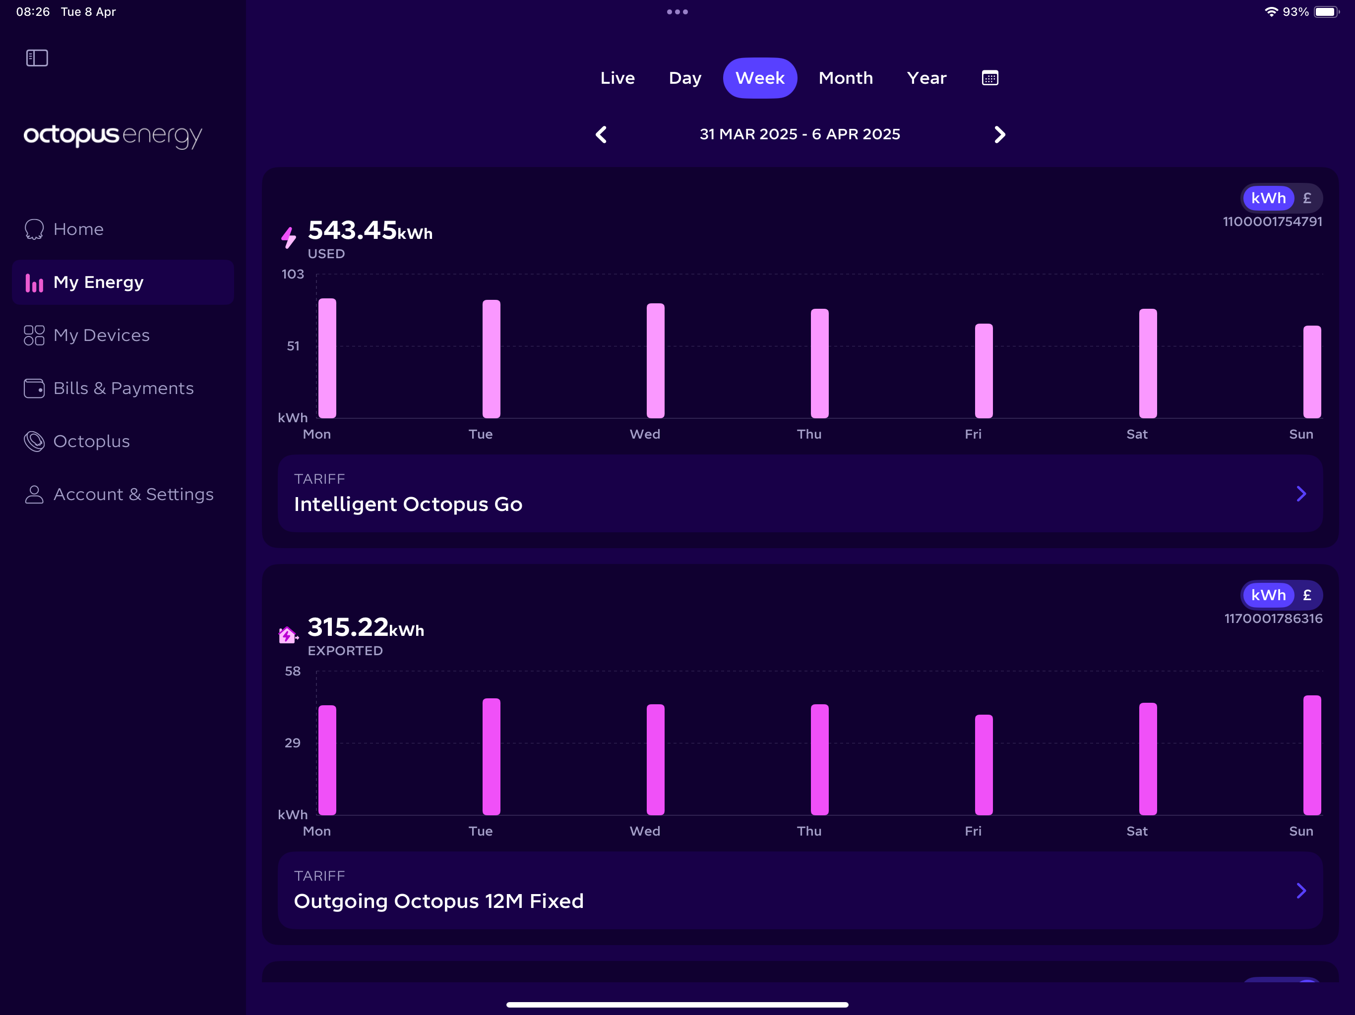Open Account & Settings in the sidebar
1355x1015 pixels.
pyautogui.click(x=123, y=495)
